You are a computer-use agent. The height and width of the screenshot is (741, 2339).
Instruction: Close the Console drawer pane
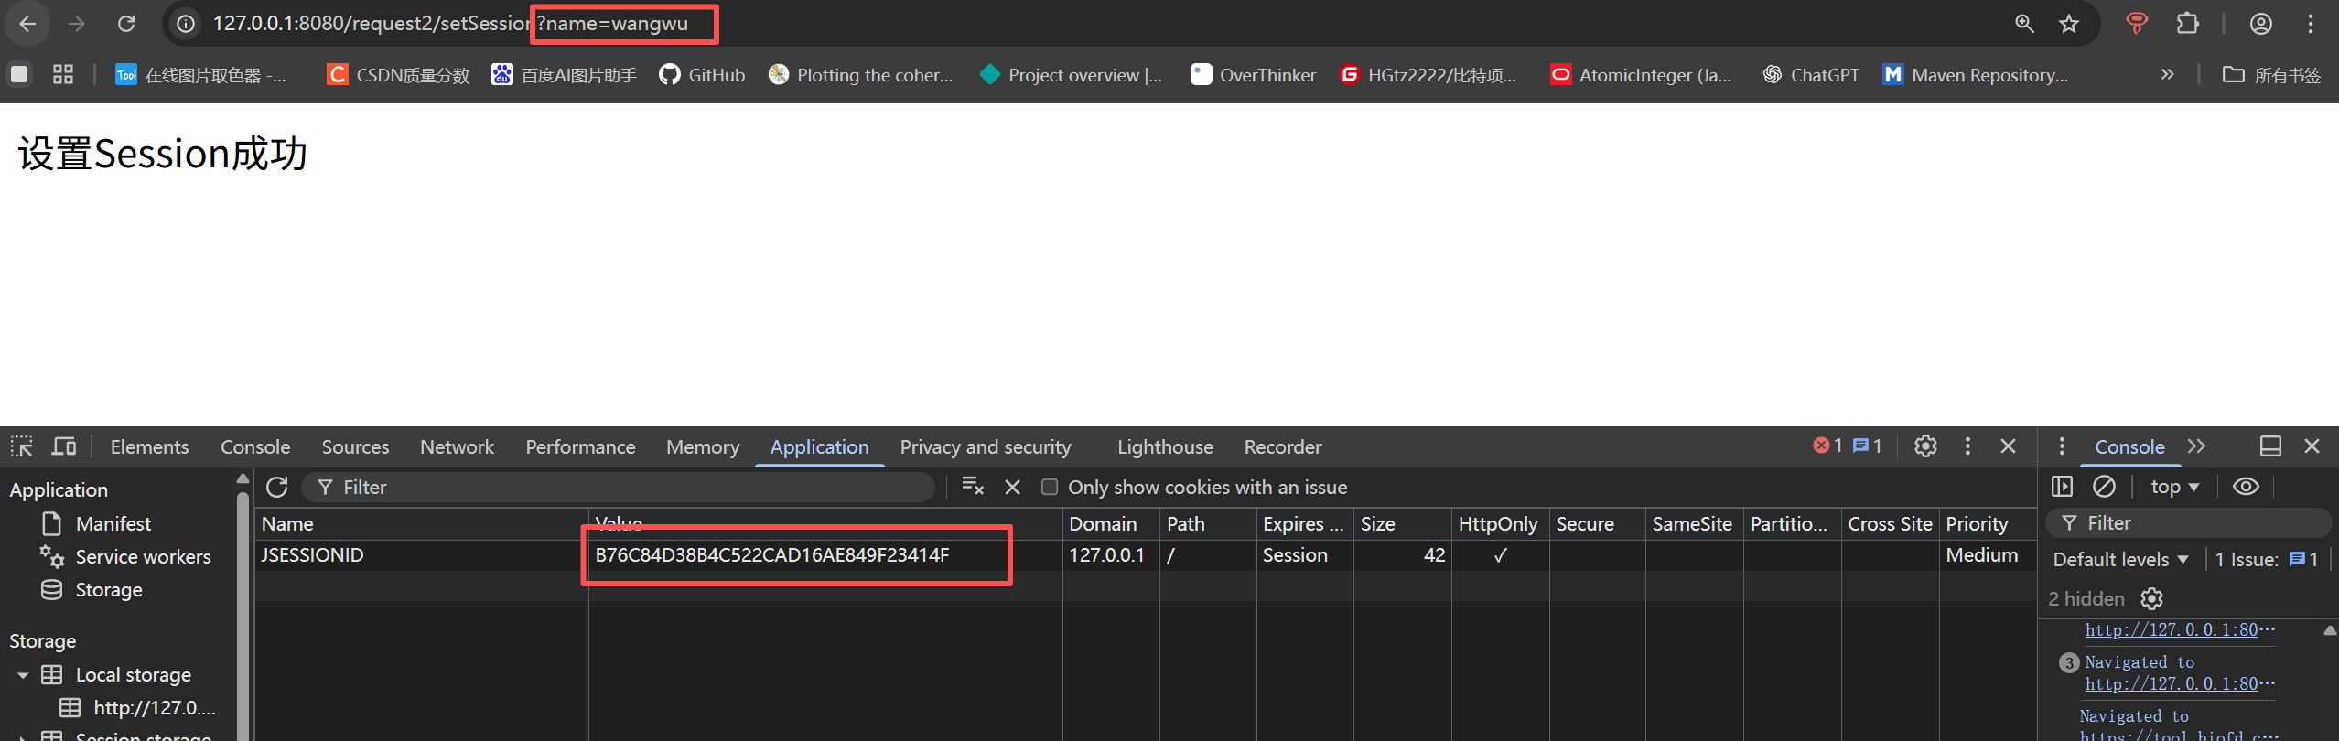[2312, 446]
